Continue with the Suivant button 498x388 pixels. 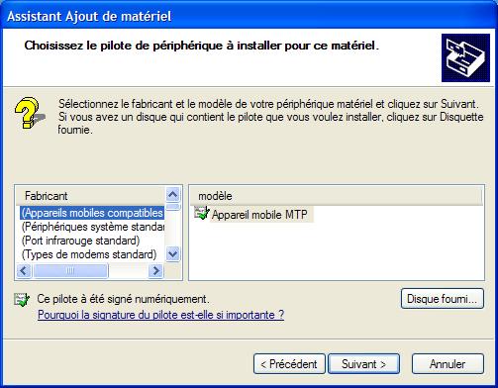coord(363,364)
